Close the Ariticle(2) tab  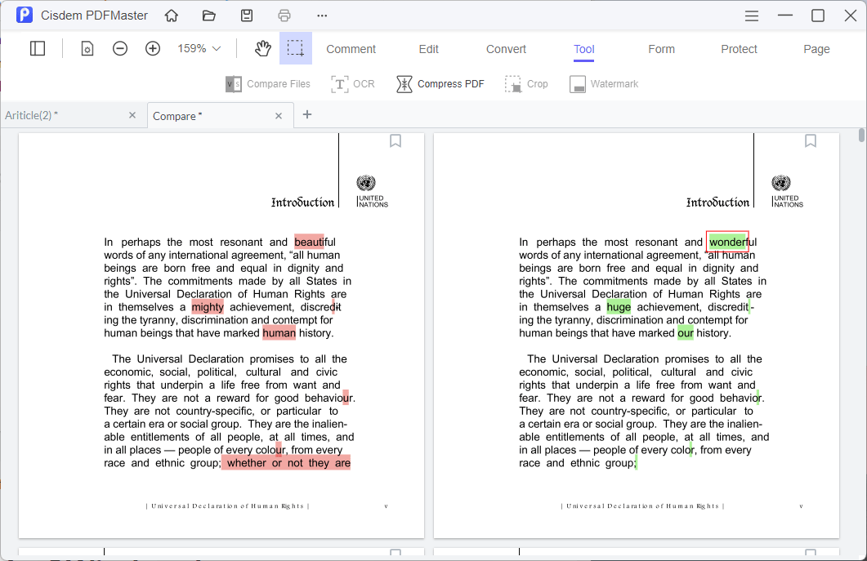point(132,115)
